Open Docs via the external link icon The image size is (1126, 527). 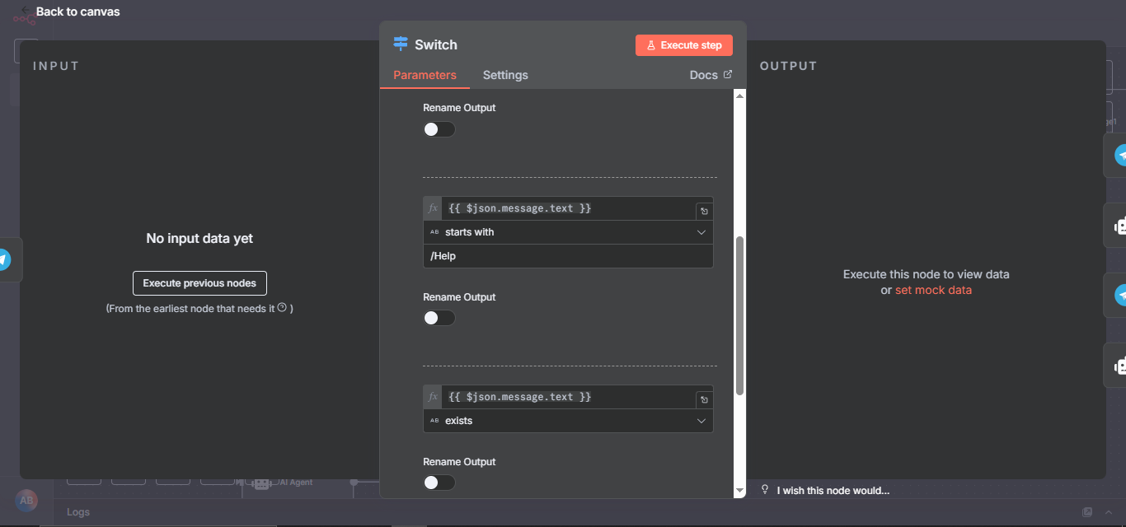[x=727, y=75]
